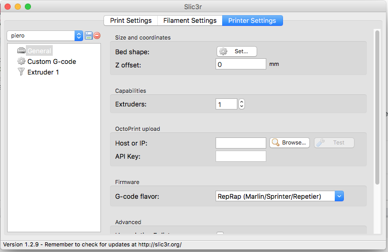Click the 'OctoPrint upload' heading
The height and width of the screenshot is (252, 388).
(x=137, y=129)
